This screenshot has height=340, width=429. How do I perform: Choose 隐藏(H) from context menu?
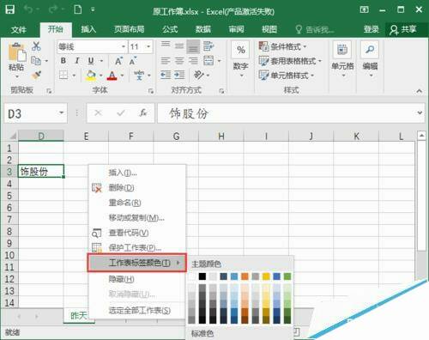(137, 279)
